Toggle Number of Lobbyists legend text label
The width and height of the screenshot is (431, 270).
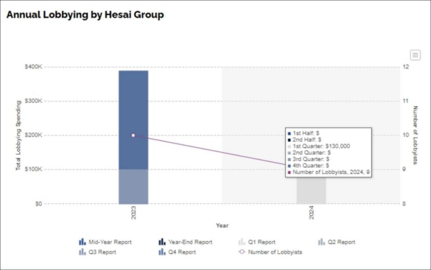(275, 252)
